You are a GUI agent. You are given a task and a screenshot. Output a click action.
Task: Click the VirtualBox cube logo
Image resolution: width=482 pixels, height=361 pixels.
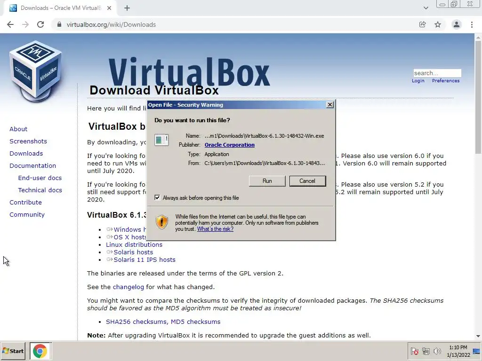35,71
